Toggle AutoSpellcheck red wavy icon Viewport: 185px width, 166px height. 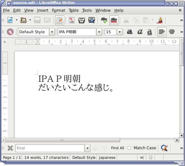114,20
